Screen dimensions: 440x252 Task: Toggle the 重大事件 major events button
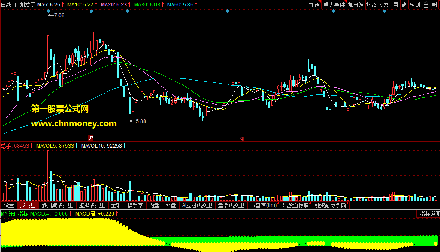[334, 5]
